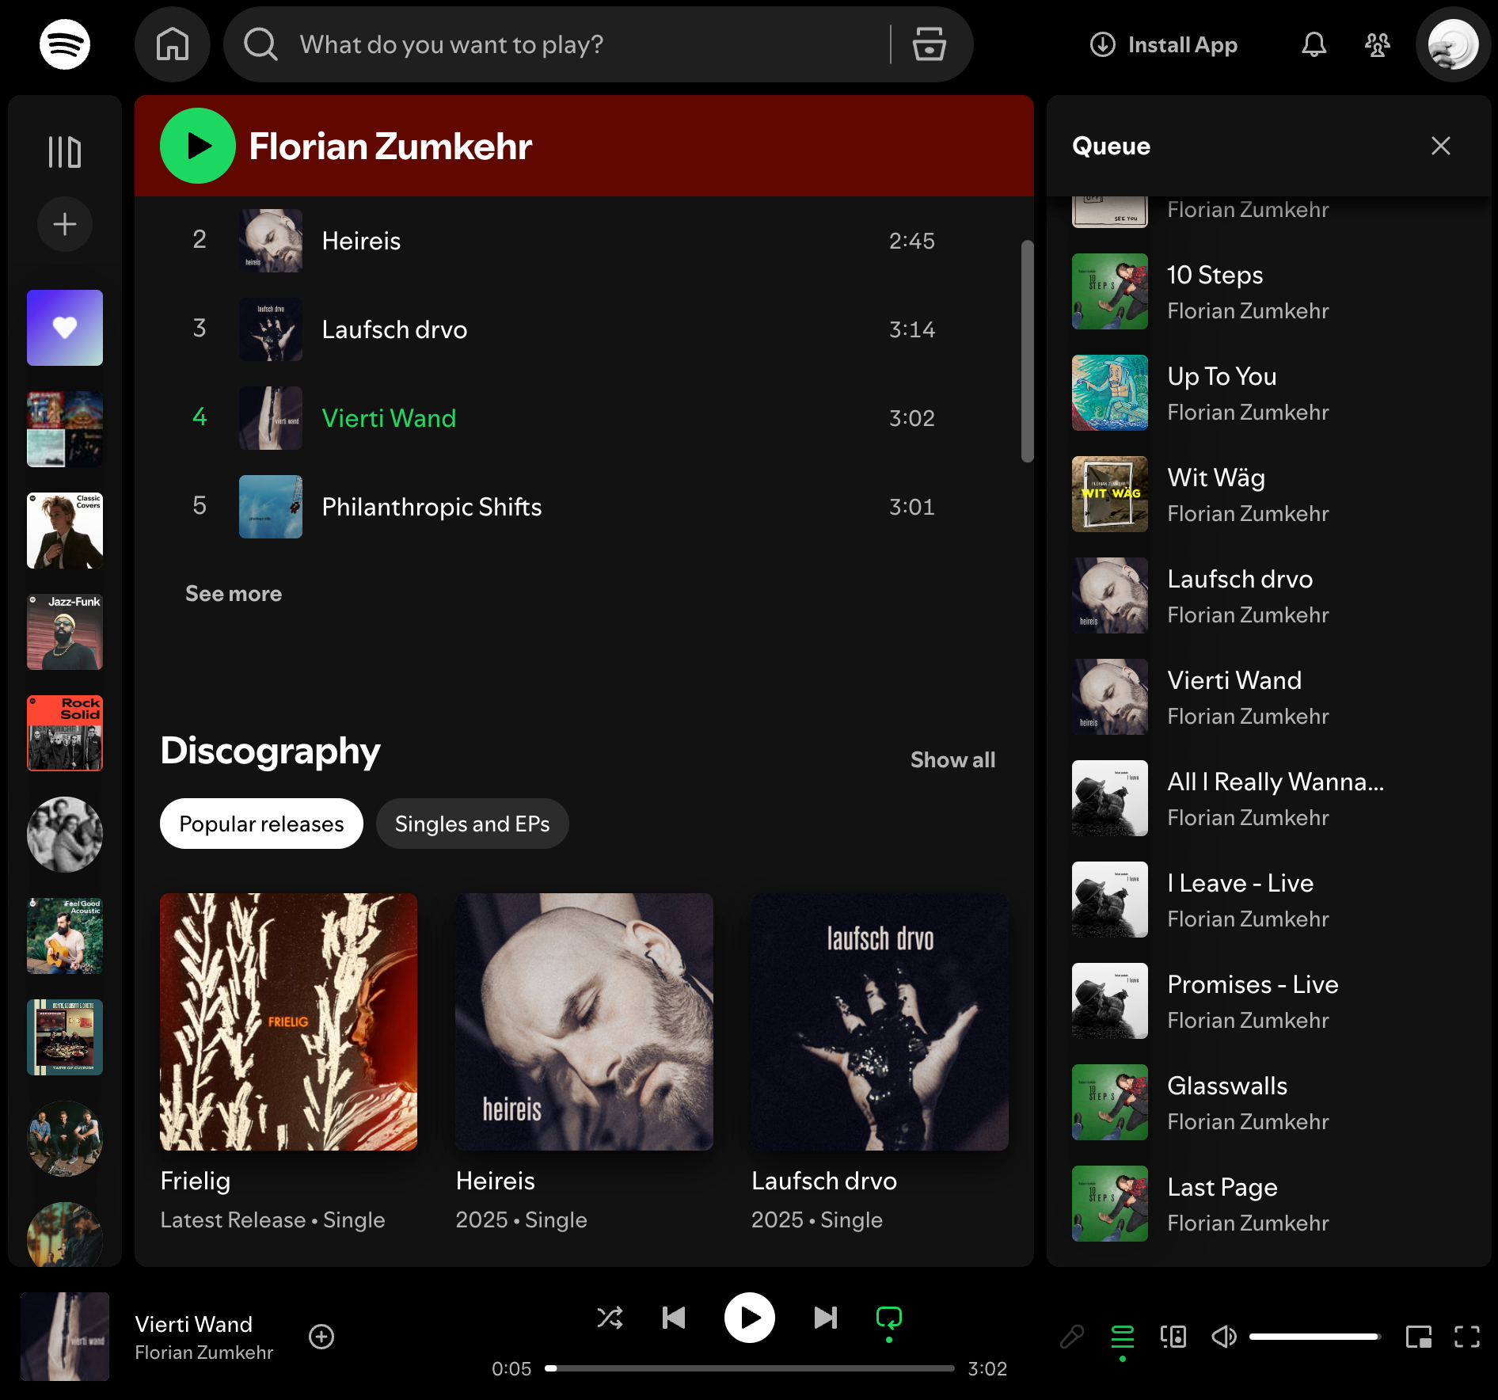The width and height of the screenshot is (1498, 1400).
Task: Play Florian Zumkehr with green button
Action: (x=198, y=146)
